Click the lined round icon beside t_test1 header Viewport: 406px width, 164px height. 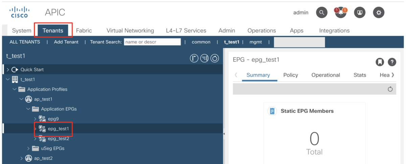(x=204, y=58)
